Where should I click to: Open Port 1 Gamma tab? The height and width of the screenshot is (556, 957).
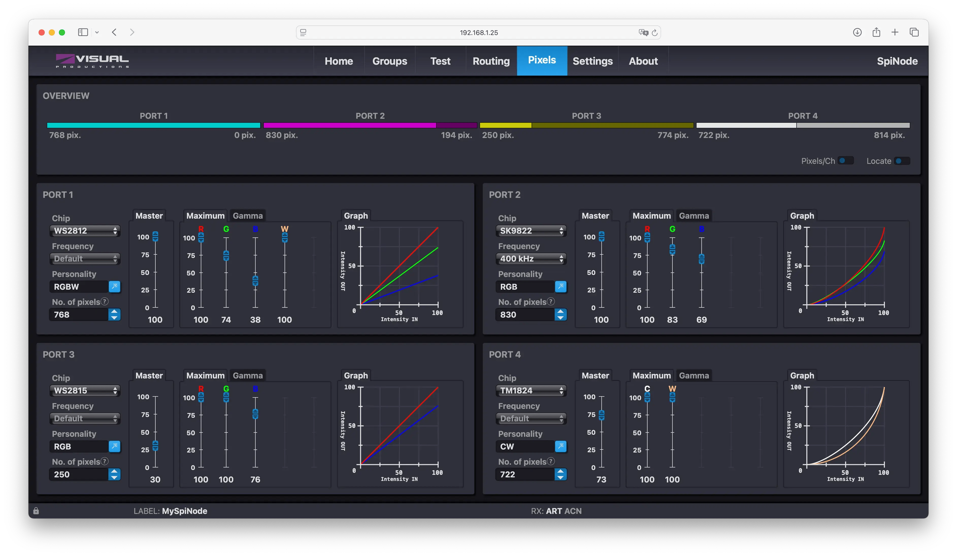point(247,216)
